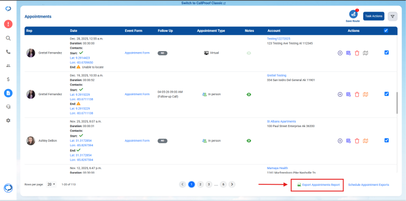Open Schedule Appointment Exports link

(x=368, y=185)
